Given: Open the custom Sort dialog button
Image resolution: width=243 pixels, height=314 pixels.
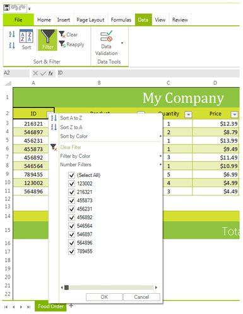Looking at the screenshot, I should point(27,39).
